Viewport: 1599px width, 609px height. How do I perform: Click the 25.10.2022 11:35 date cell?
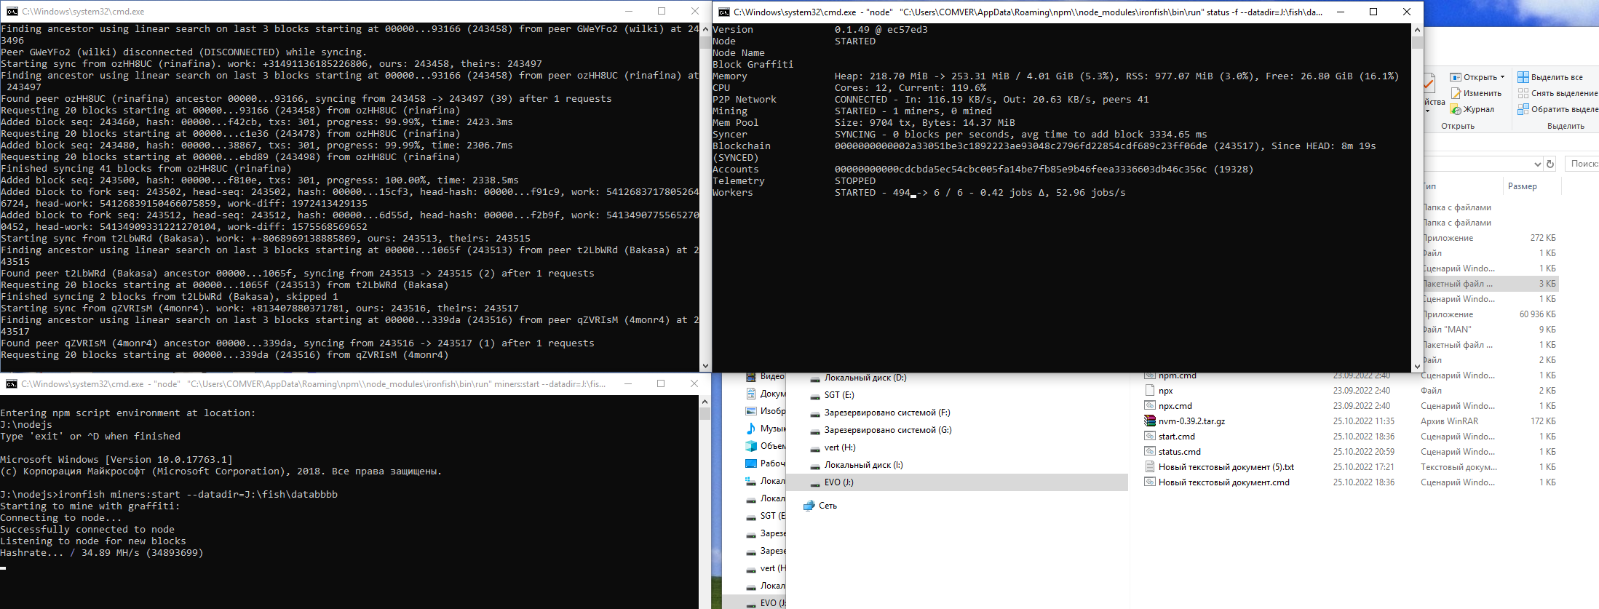tap(1364, 421)
